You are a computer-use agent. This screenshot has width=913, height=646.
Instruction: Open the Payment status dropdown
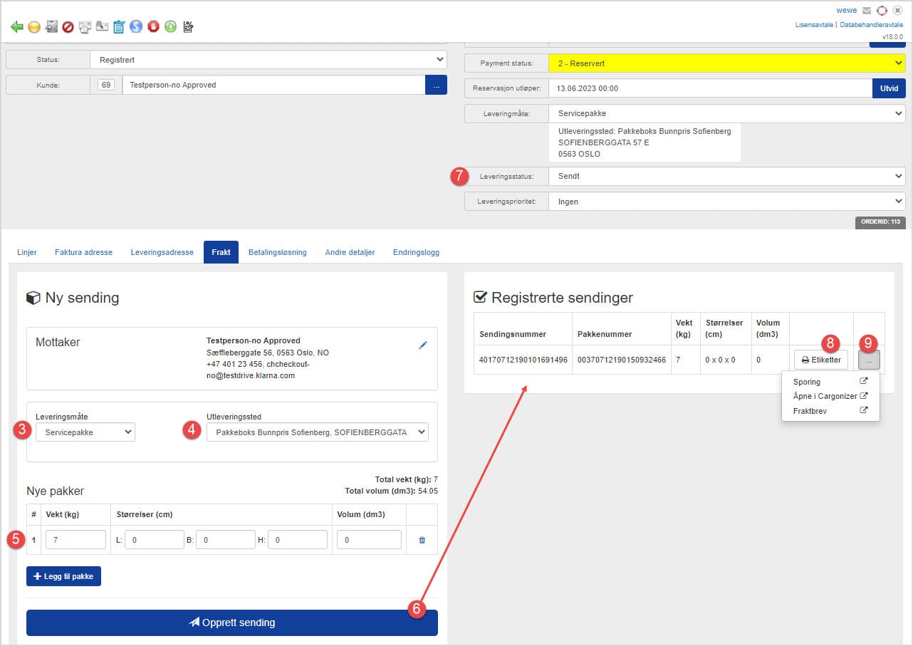[726, 63]
